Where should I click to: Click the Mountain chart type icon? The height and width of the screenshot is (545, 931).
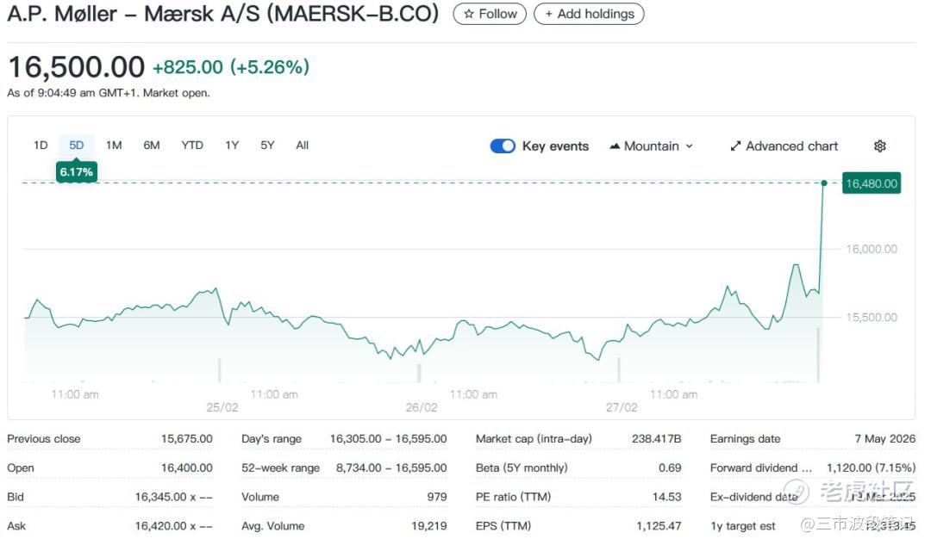click(x=615, y=146)
